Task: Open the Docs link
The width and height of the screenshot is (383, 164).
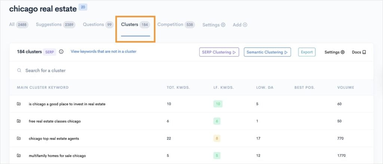Action: click(x=359, y=52)
